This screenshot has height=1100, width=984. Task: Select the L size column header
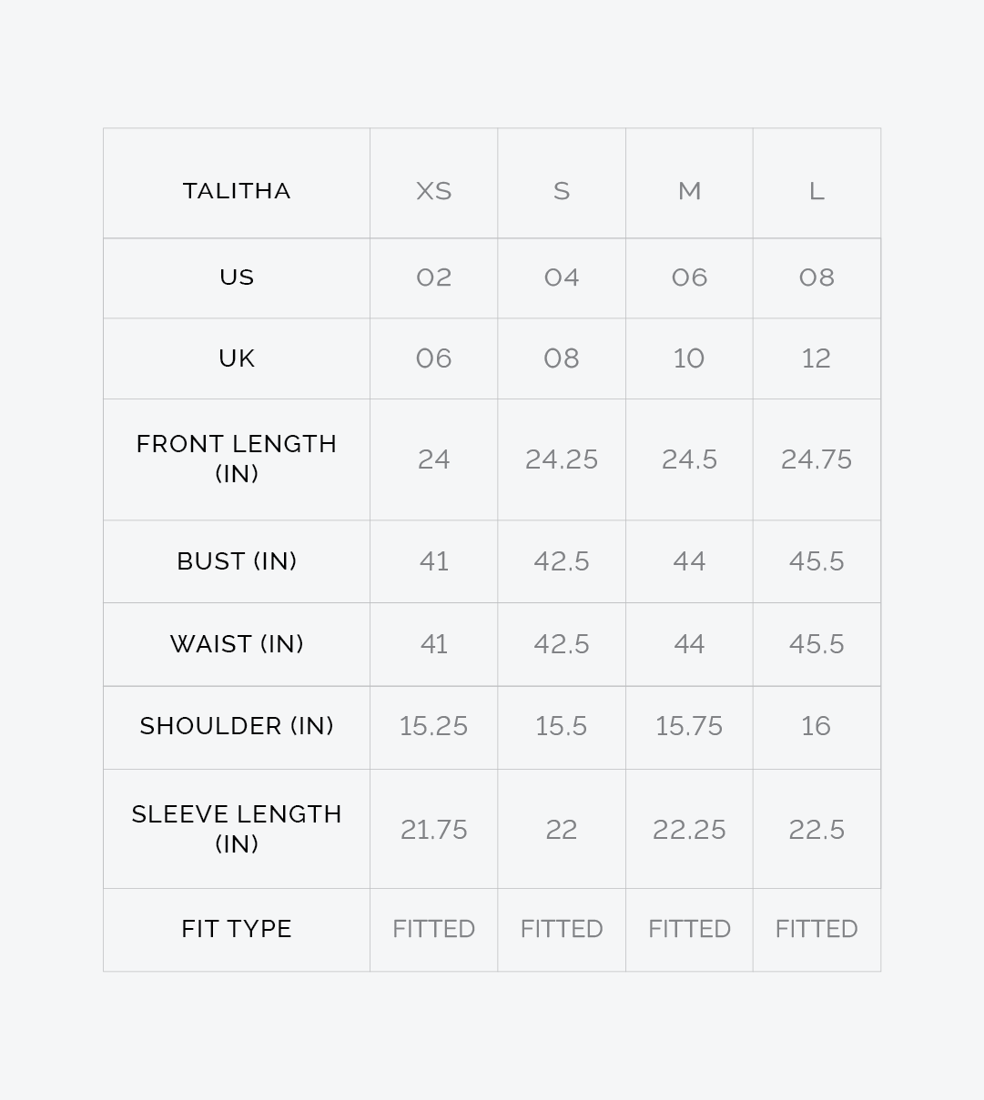817,191
